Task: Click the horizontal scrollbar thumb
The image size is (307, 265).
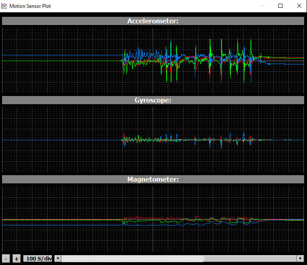Action: 251,258
